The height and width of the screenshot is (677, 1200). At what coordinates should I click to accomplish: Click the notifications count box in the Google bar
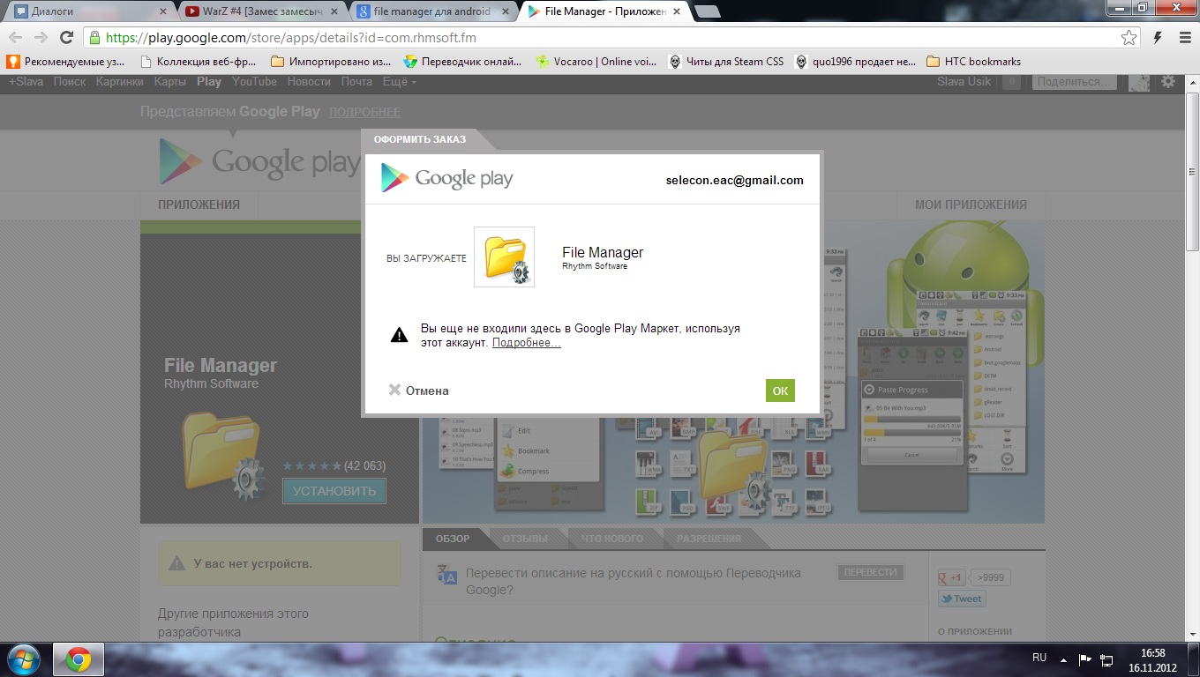point(1012,81)
